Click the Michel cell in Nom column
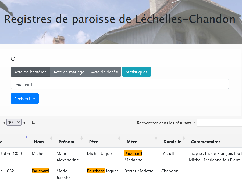Viewport: 242px width, 181px height. (38, 154)
